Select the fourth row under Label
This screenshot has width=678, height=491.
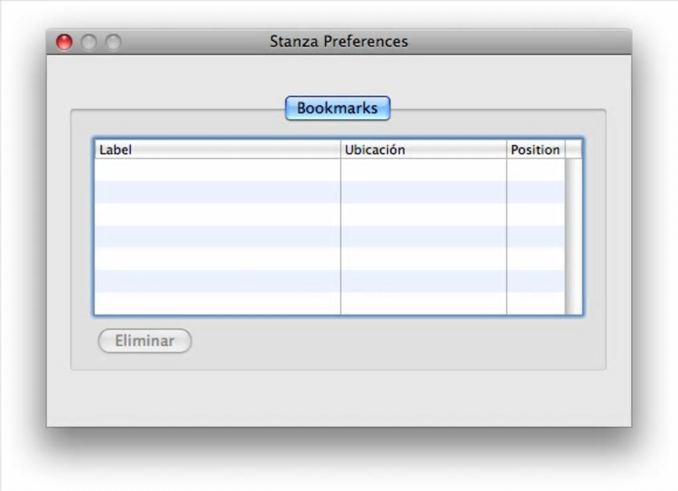[x=217, y=237]
